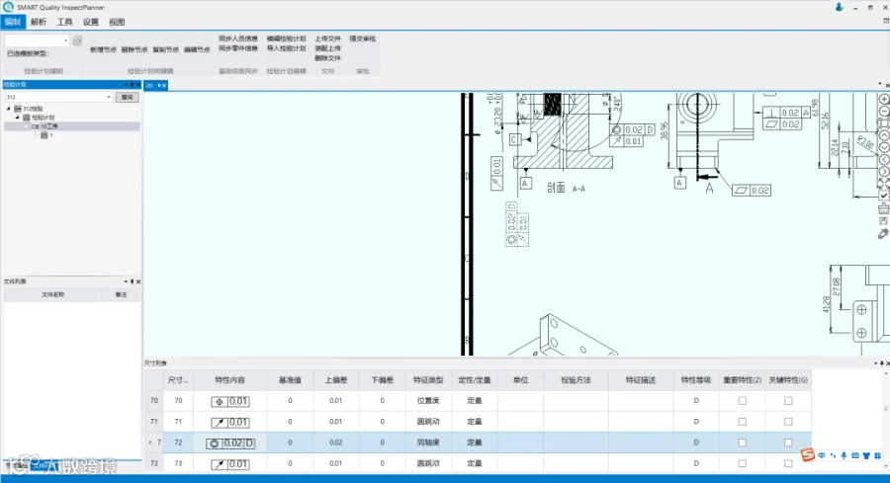
Task: Open the 312 search combo box dropdown
Action: tap(109, 97)
